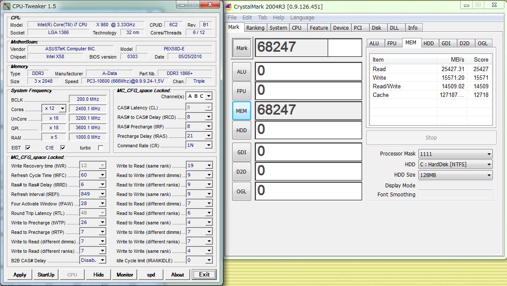Open the Tab menu in CrystalMark
Screen dimensions: 507x286
pyautogui.click(x=263, y=18)
